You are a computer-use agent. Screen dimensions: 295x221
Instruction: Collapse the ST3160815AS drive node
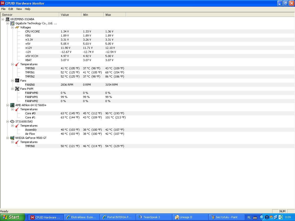(x=7, y=121)
